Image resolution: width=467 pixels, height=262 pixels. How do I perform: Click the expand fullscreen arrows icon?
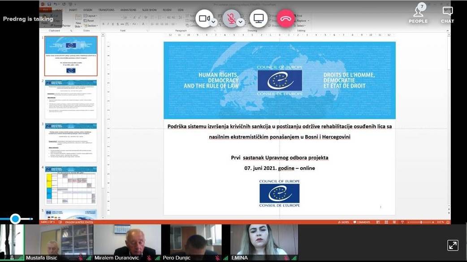coord(453,245)
